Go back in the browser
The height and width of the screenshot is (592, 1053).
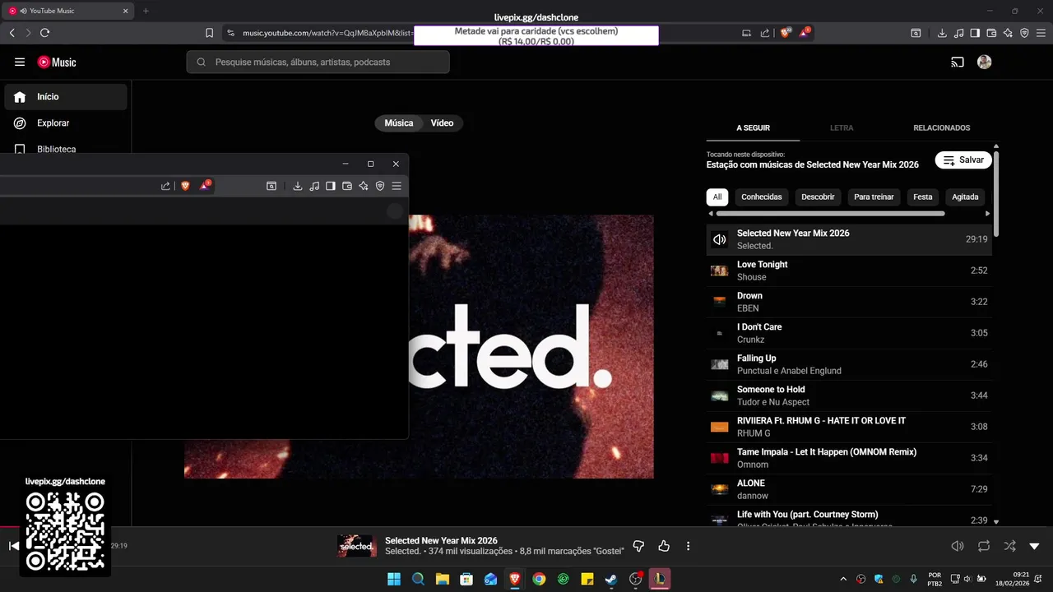[x=12, y=33]
